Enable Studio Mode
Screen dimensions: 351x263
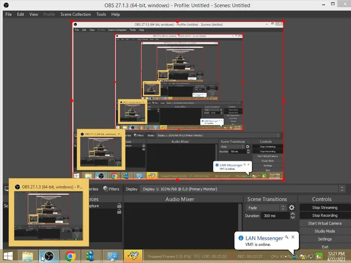click(325, 231)
